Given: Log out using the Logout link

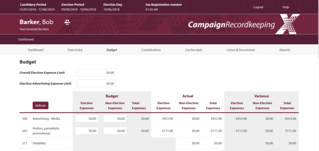Looking at the screenshot, I should [258, 7].
